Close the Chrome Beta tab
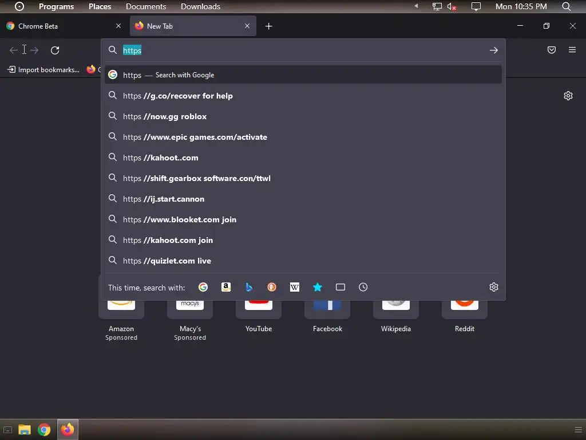 click(118, 26)
